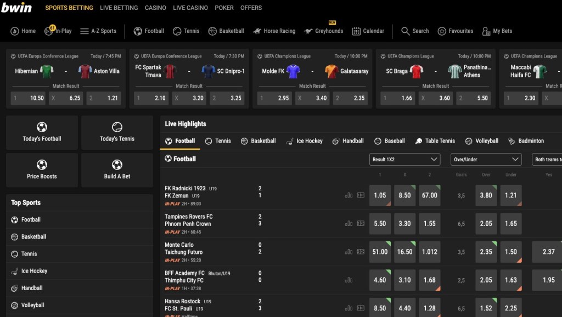
Task: Open Basketball in the top navigation bar
Action: pos(226,31)
